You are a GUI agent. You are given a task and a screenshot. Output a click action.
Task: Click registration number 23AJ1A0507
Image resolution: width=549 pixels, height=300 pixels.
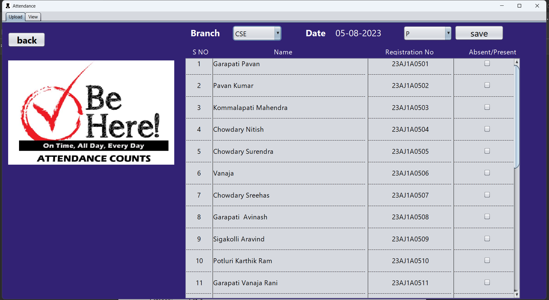coord(410,195)
